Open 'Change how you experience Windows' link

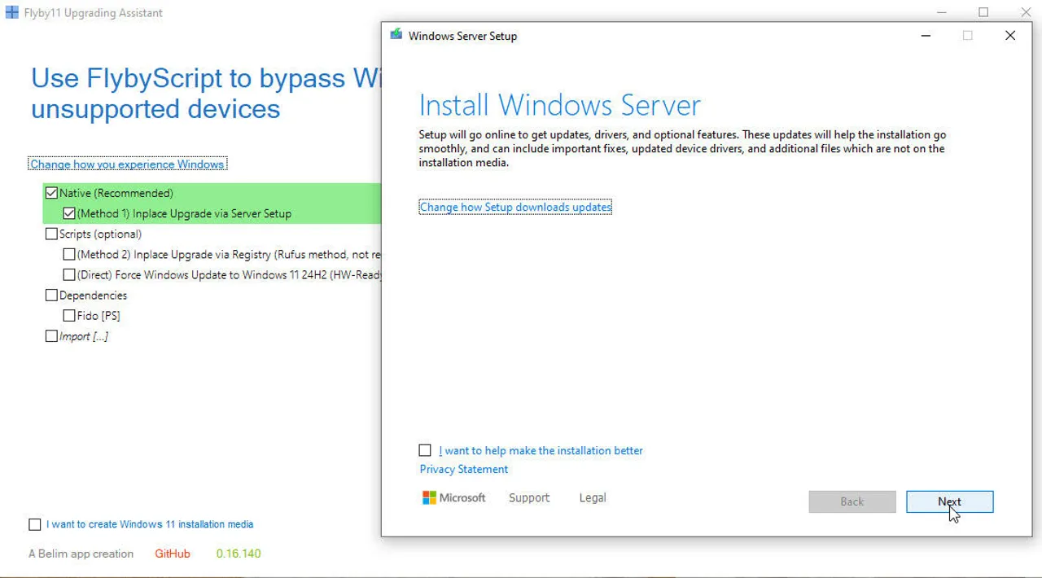click(127, 164)
